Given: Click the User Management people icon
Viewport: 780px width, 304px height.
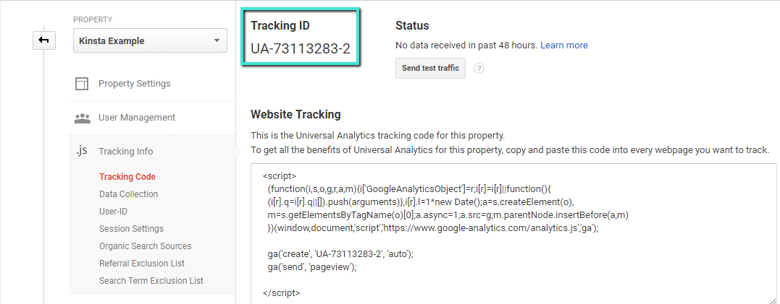Looking at the screenshot, I should click(x=82, y=118).
